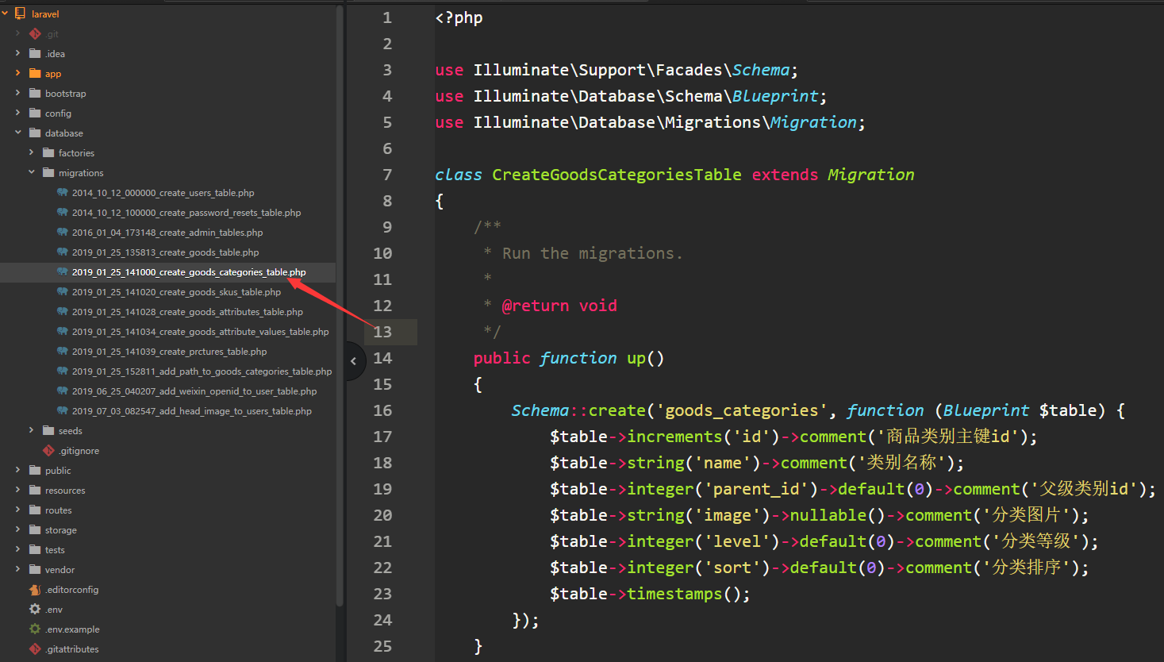
Task: Click PHP icon of create_goods_table file
Action: pos(62,252)
